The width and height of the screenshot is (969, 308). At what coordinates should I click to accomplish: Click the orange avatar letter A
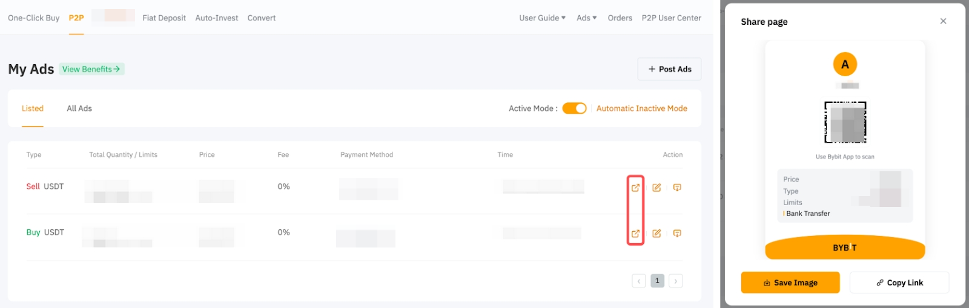pyautogui.click(x=845, y=64)
